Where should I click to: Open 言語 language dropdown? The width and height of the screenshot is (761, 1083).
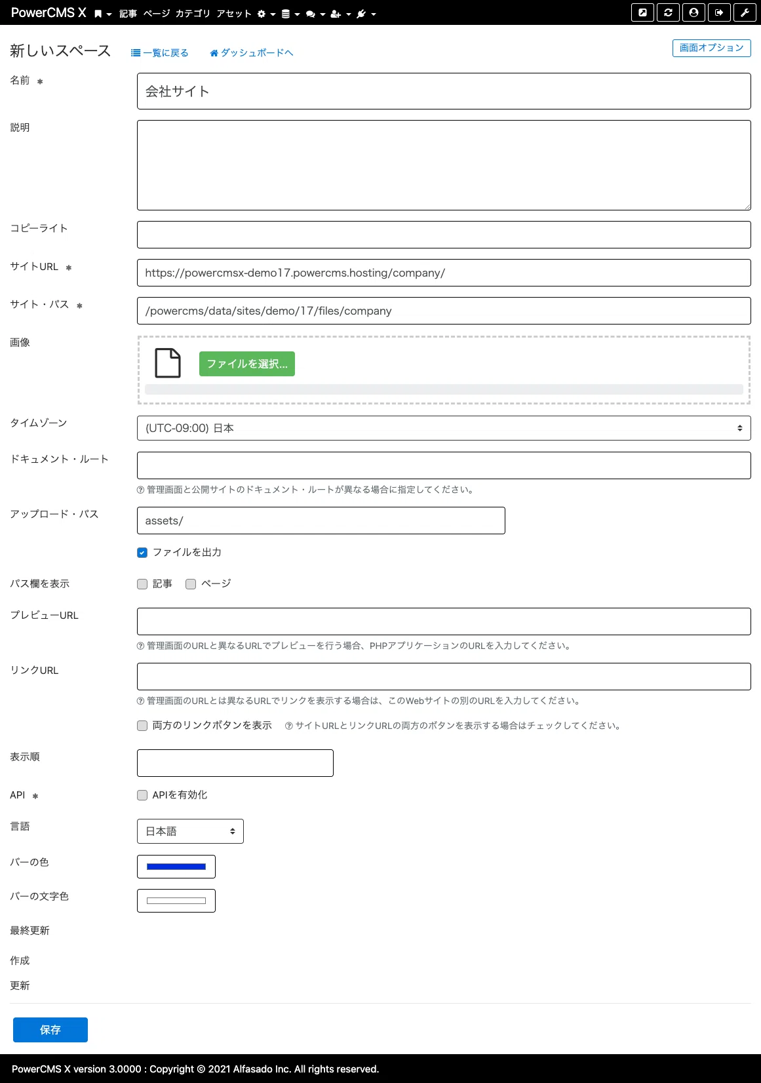pyautogui.click(x=190, y=831)
